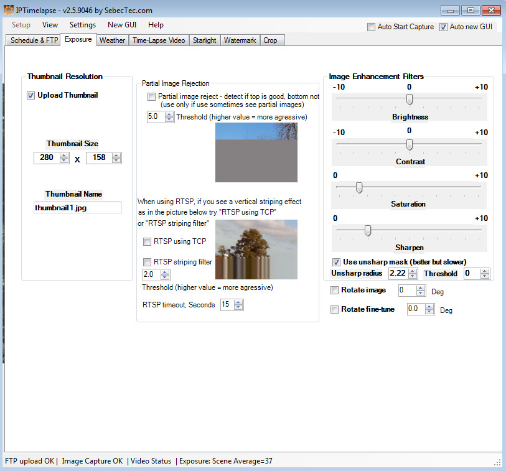Click the Saturation slider handle
506x471 pixels.
click(359, 188)
